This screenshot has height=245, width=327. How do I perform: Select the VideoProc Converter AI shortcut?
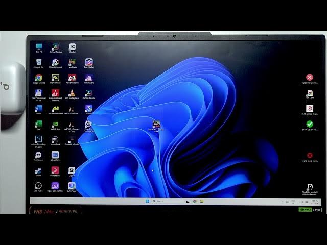point(88,126)
